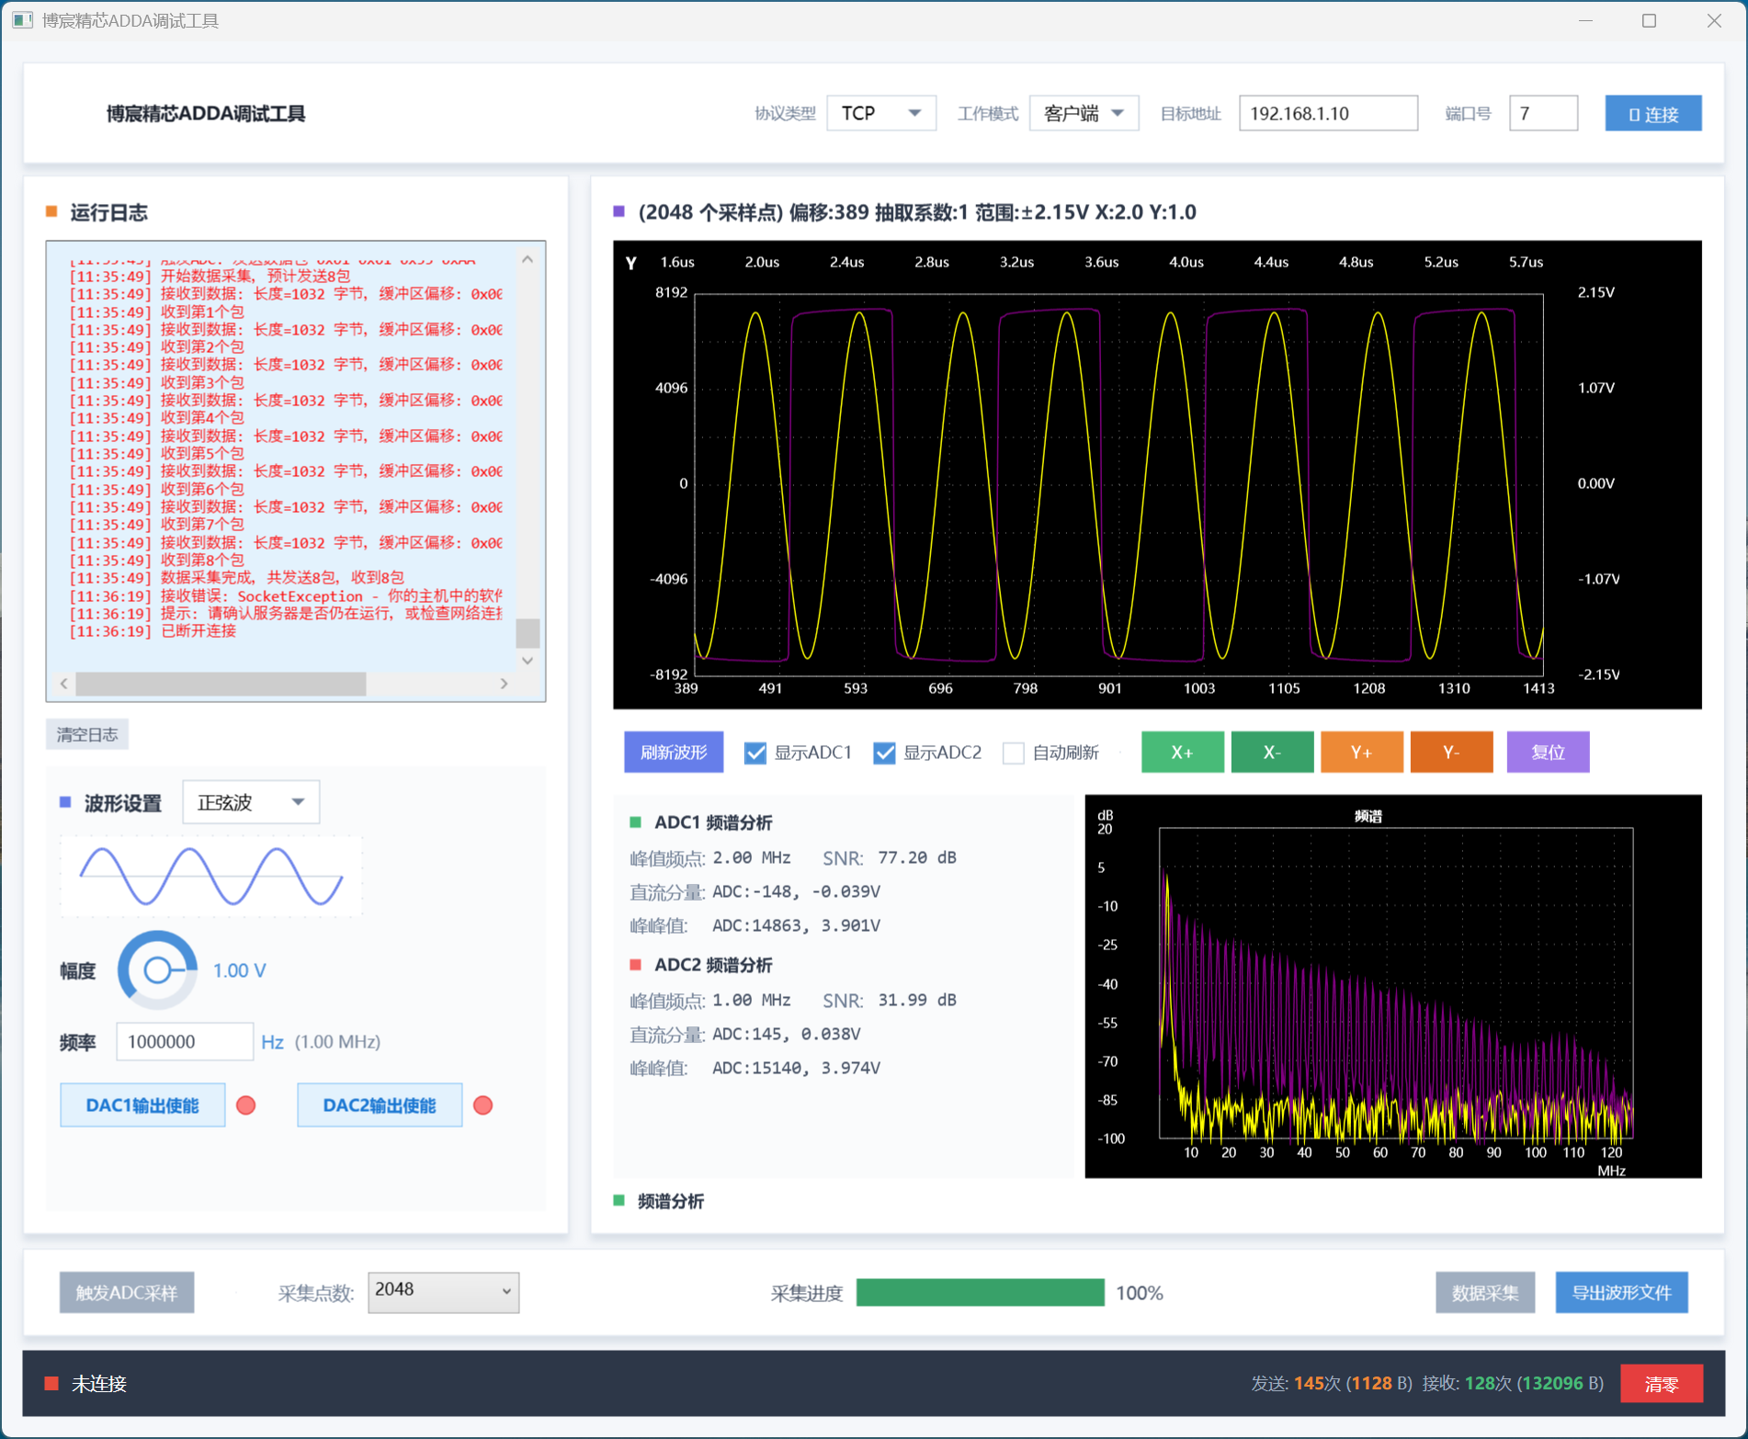1748x1439 pixels.
Task: Click the 连接 connect button
Action: 1652,114
